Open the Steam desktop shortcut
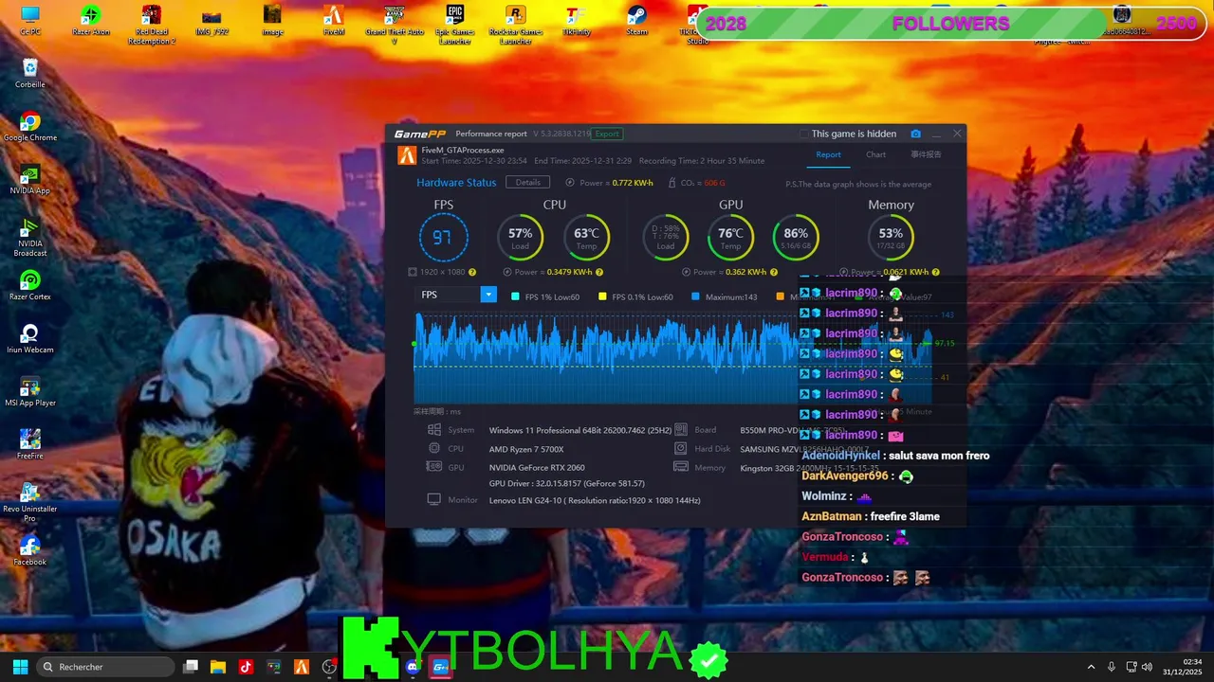The width and height of the screenshot is (1214, 682). [x=636, y=20]
